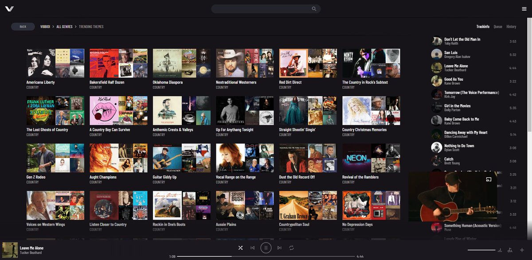532x260 pixels.
Task: Open Listen Closer to Country title
Action: click(x=108, y=225)
